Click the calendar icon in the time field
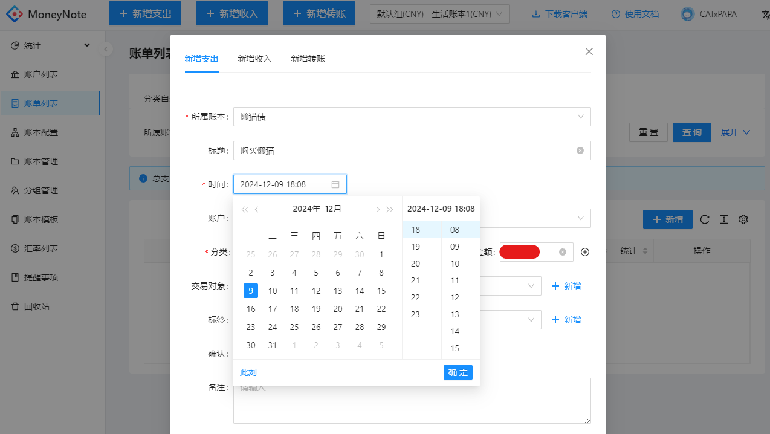Viewport: 770px width, 434px height. 335,184
